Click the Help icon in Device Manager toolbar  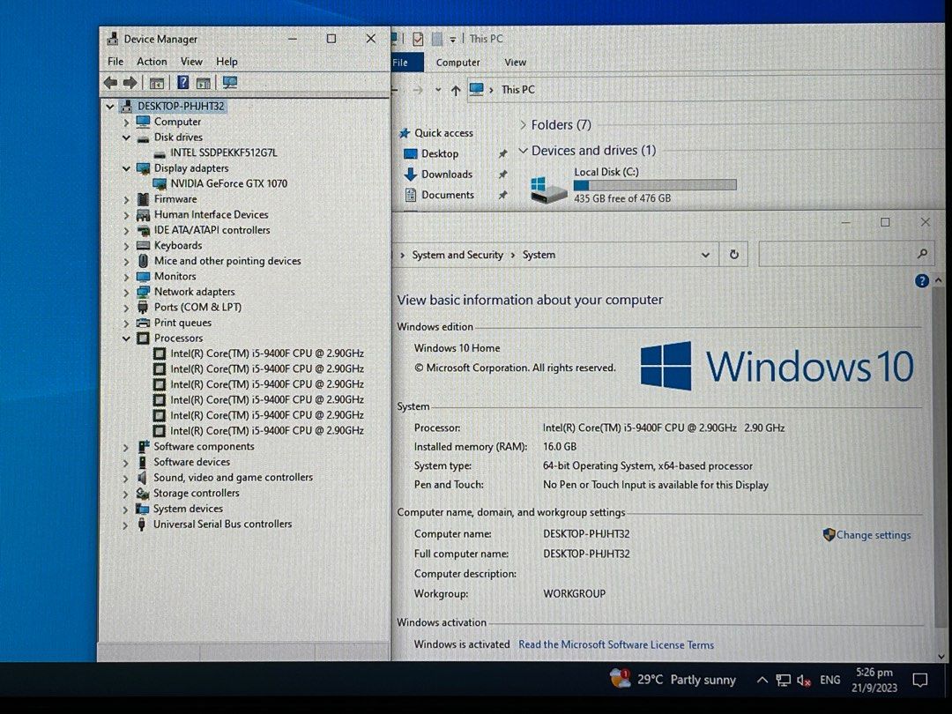(x=182, y=83)
